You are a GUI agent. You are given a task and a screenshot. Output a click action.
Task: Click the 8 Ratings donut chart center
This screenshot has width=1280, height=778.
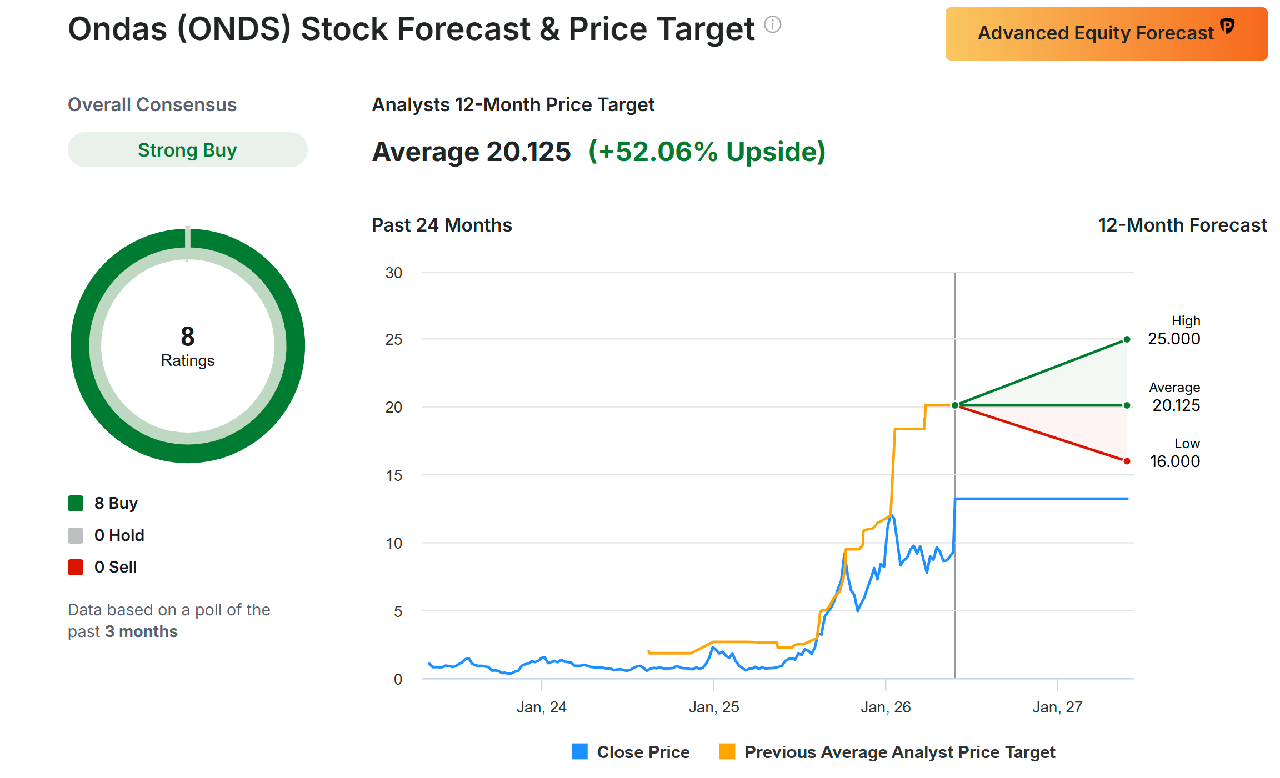pyautogui.click(x=188, y=346)
